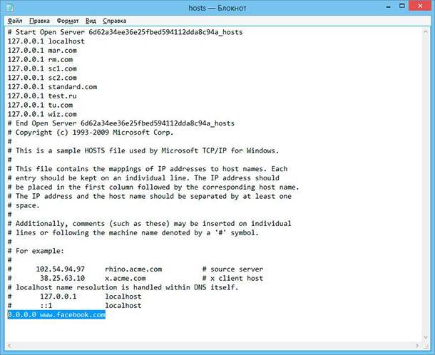
Task: Open the Правка menu
Action: pyautogui.click(x=39, y=21)
